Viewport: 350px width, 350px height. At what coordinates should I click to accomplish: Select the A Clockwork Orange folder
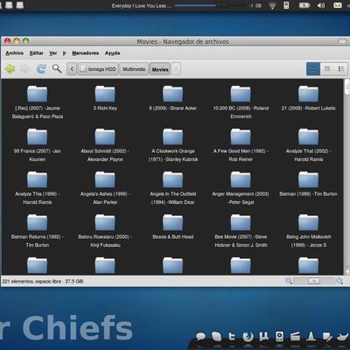pyautogui.click(x=172, y=145)
